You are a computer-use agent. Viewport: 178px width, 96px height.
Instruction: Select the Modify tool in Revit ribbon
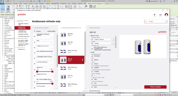tap(3, 8)
